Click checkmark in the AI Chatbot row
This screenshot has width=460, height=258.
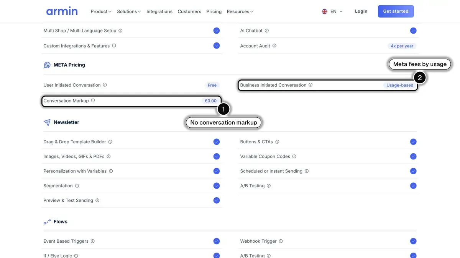pos(413,31)
